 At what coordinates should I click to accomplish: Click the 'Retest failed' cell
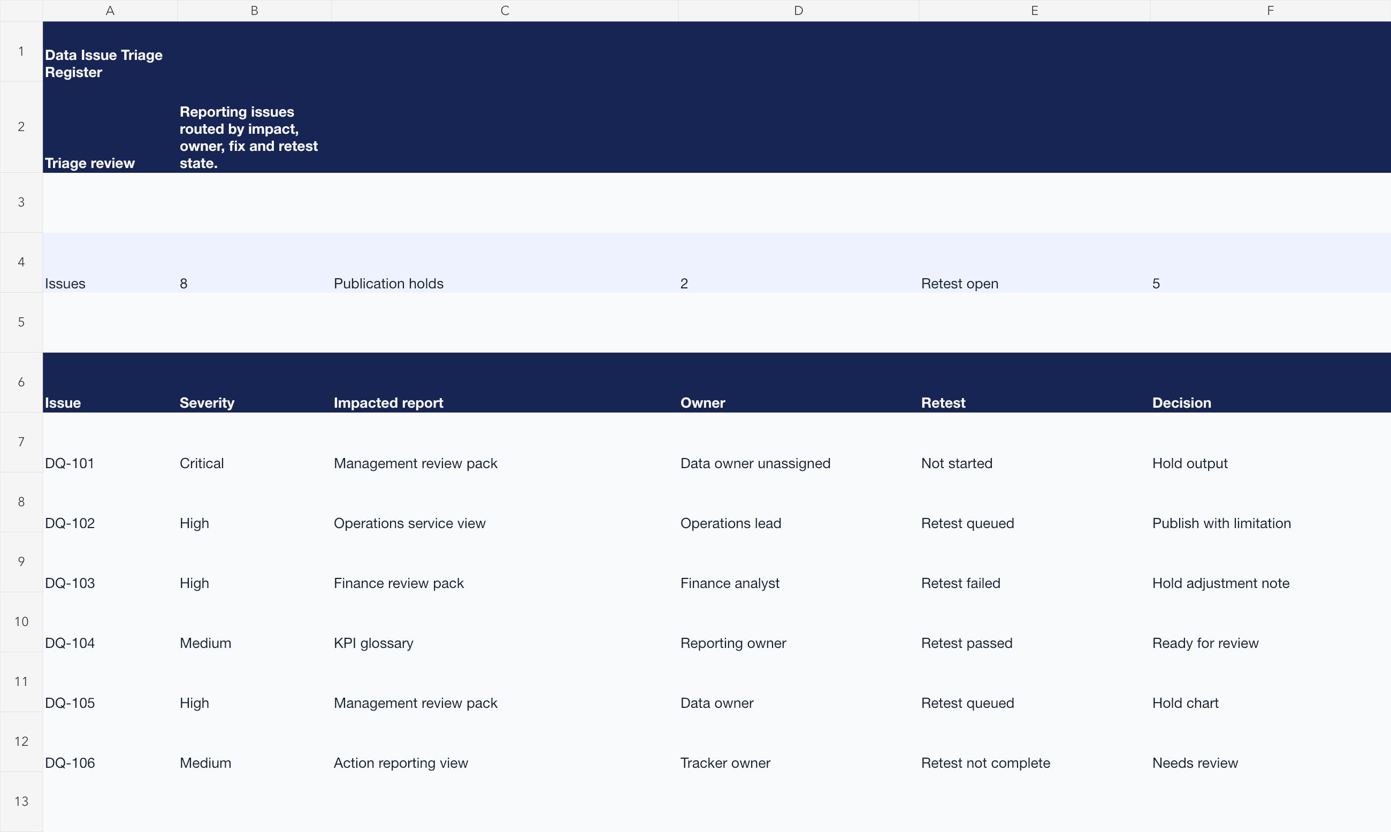[x=1035, y=562]
